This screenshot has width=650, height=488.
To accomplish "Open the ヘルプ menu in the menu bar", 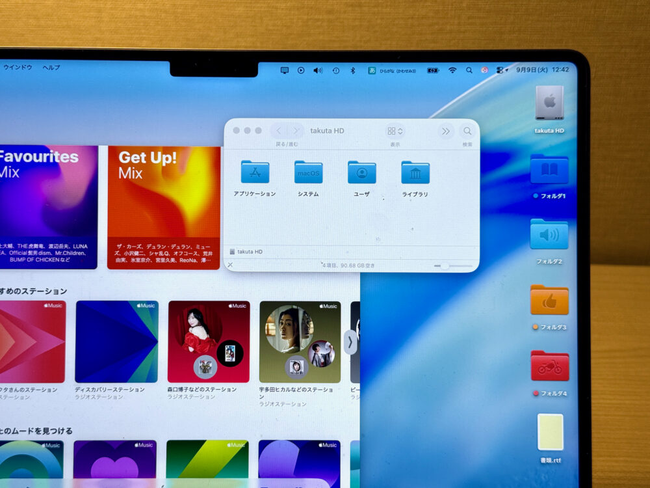I will click(51, 68).
